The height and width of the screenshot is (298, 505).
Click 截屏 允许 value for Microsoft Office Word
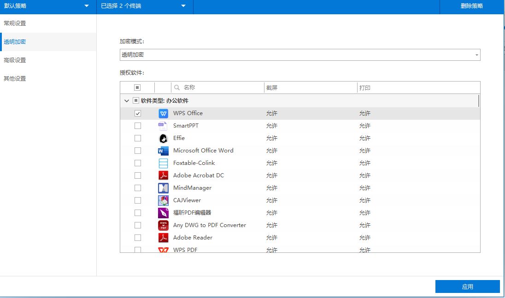tap(272, 151)
